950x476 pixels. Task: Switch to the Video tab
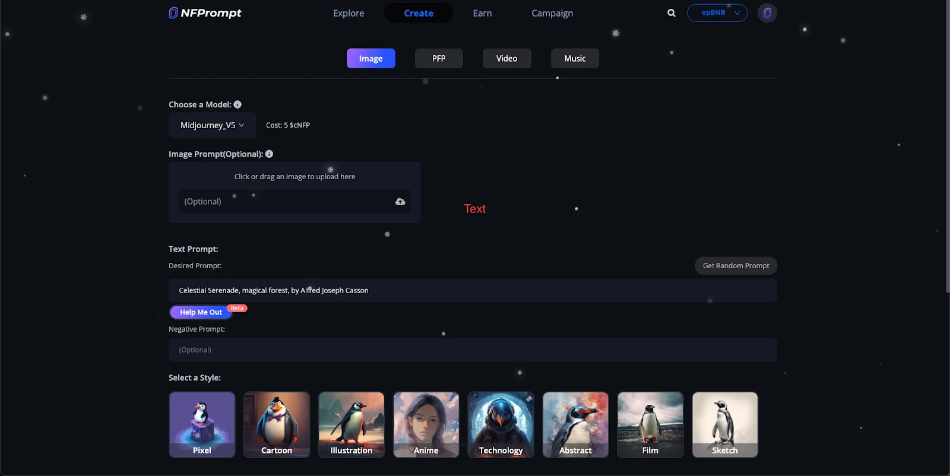pos(506,59)
